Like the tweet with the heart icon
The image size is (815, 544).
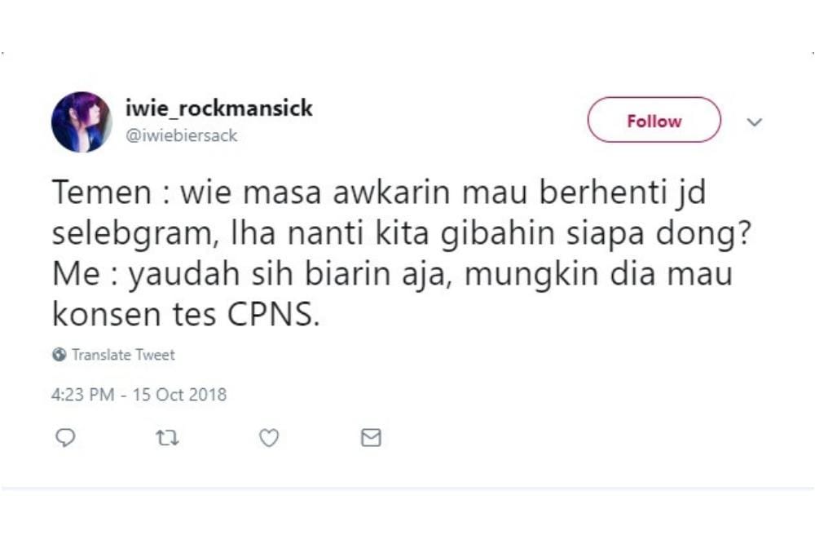click(x=269, y=438)
